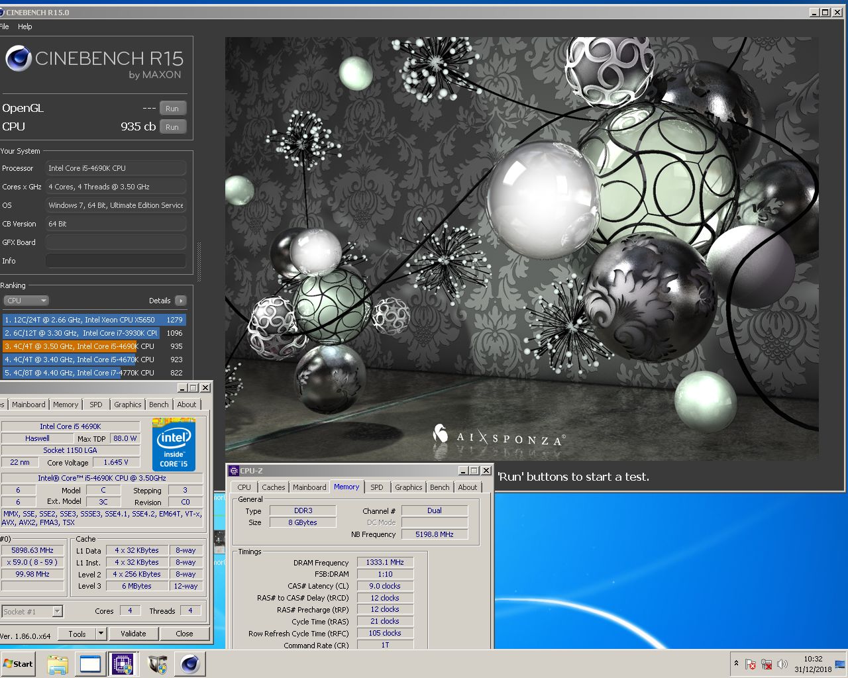
Task: Click the Intel Core i5 badge logo
Action: pyautogui.click(x=174, y=444)
